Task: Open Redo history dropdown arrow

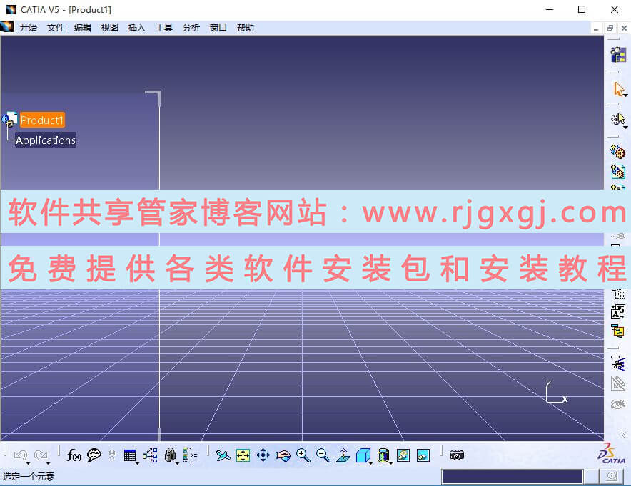Action: point(49,463)
